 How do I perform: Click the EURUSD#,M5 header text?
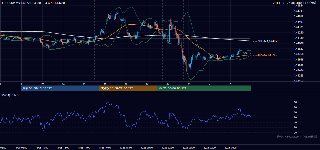pyautogui.click(x=33, y=3)
